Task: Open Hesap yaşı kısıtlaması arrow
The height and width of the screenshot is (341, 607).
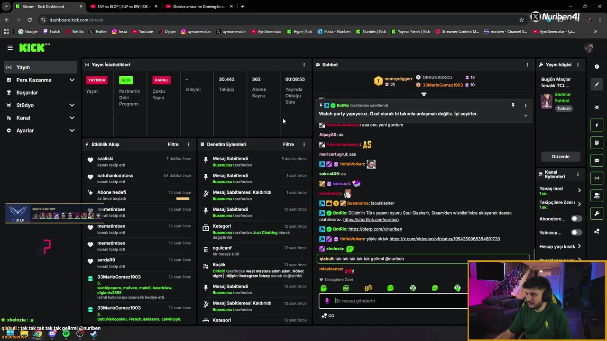Action: click(579, 246)
